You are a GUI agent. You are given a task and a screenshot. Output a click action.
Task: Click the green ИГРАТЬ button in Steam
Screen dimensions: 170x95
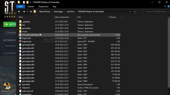tap(10, 24)
